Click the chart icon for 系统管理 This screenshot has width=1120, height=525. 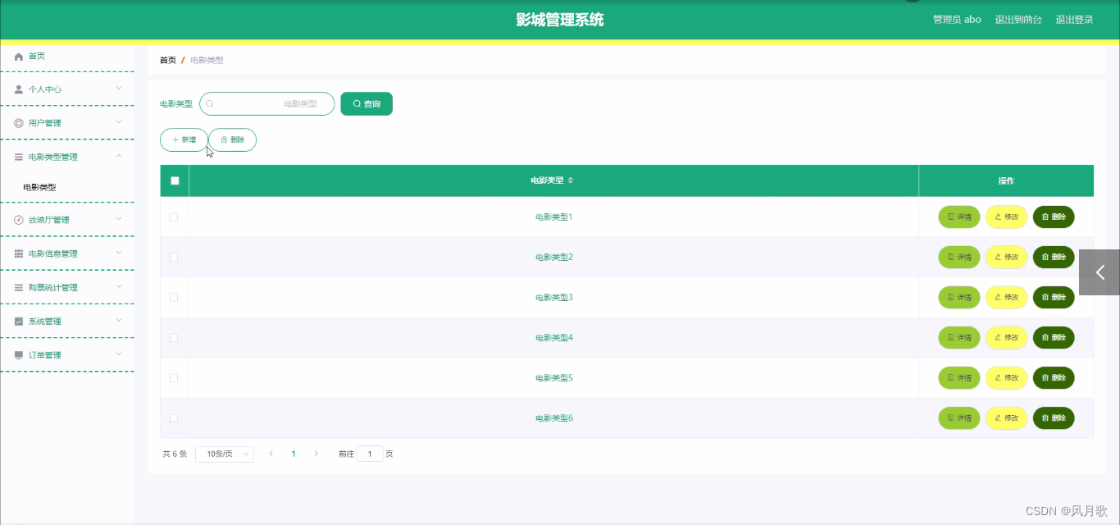(19, 322)
